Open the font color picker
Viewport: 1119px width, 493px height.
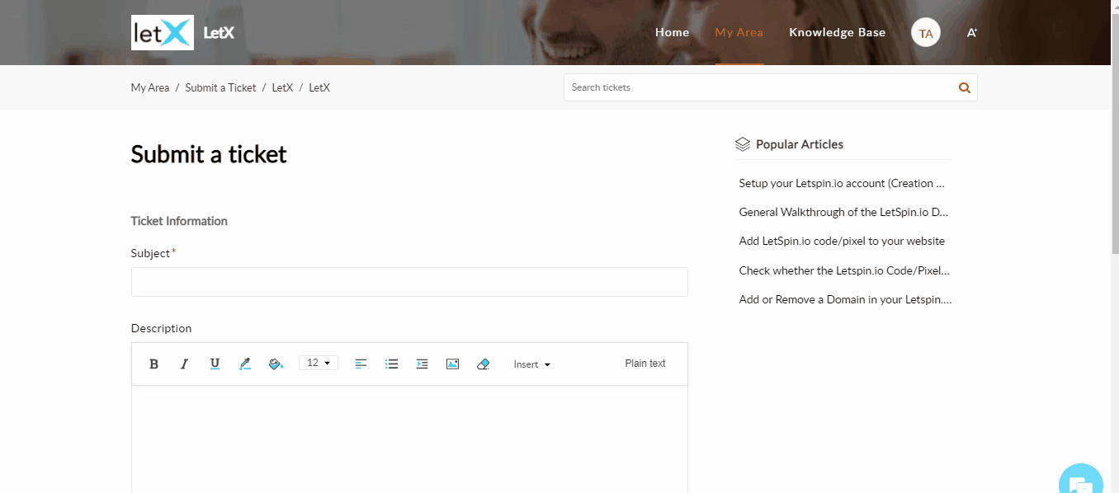[x=244, y=364]
